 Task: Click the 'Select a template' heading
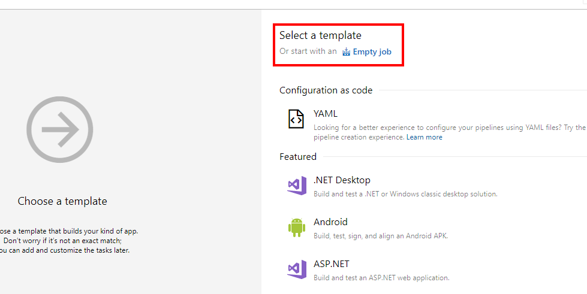pos(320,35)
